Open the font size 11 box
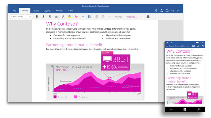The image size is (211, 118). pos(31,17)
